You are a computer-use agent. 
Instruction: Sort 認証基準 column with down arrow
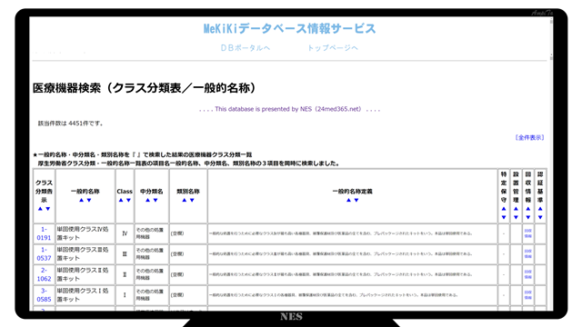pyautogui.click(x=540, y=217)
